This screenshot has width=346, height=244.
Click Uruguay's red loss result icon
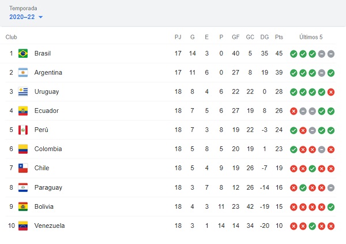pyautogui.click(x=330, y=92)
